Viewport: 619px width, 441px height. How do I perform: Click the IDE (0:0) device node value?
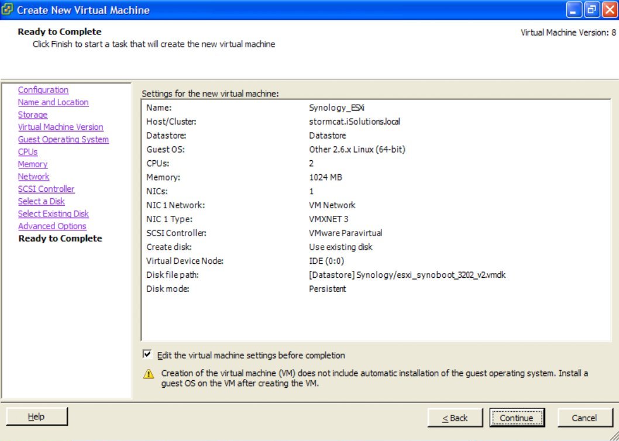[326, 261]
